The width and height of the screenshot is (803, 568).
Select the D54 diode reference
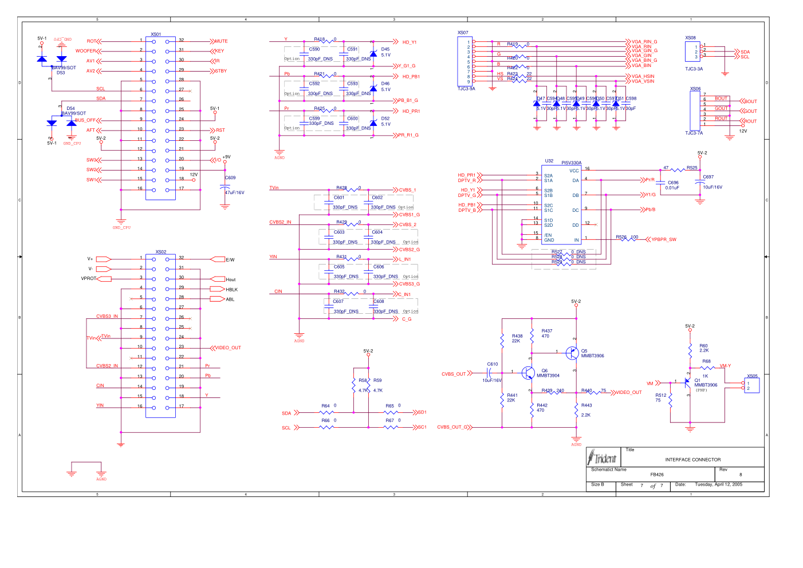point(70,108)
